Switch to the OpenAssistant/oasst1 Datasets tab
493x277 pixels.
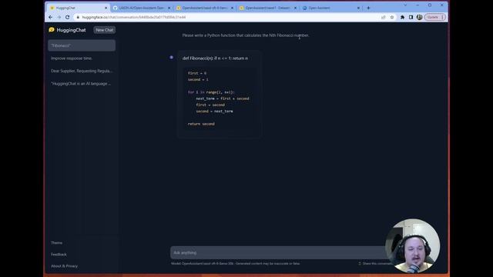click(267, 8)
